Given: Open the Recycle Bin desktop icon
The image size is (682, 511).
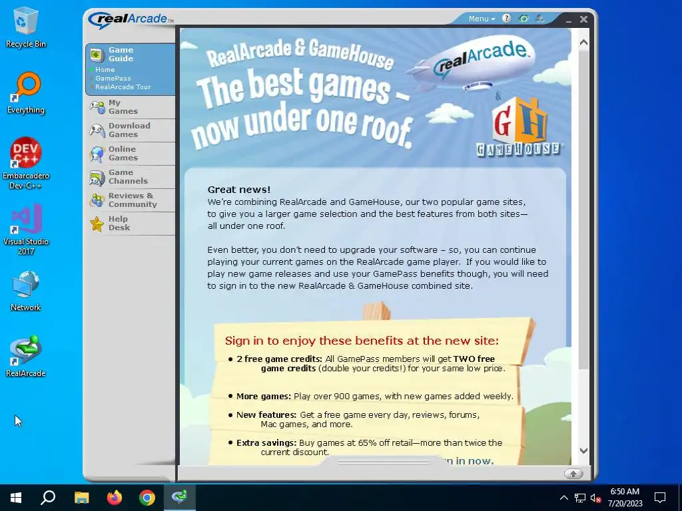Looking at the screenshot, I should (26, 27).
